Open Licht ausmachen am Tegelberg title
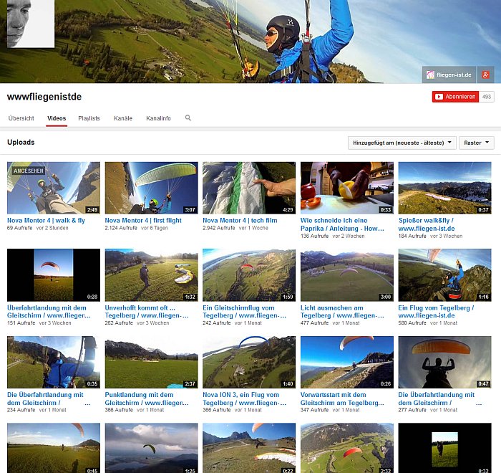 pyautogui.click(x=342, y=312)
